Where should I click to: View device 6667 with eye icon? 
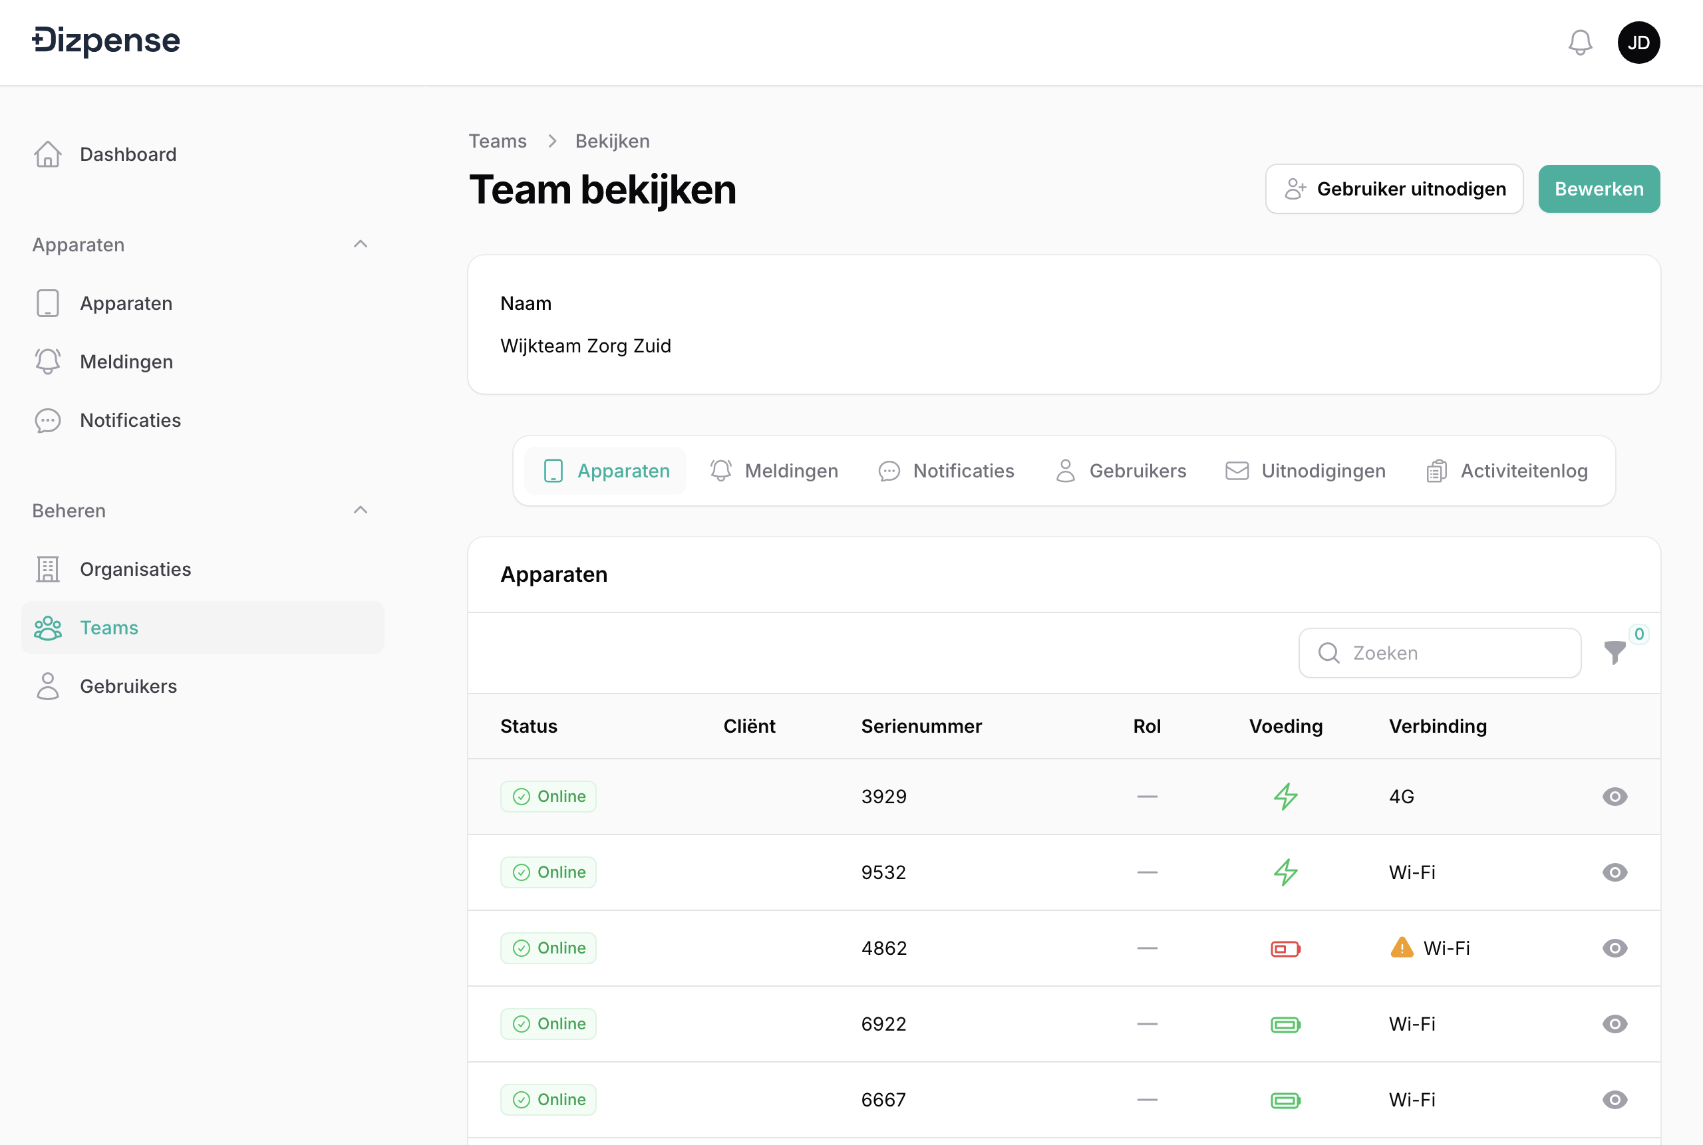[x=1614, y=1100]
